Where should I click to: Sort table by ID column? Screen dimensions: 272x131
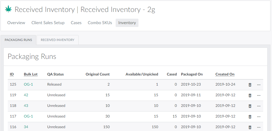click(12, 74)
